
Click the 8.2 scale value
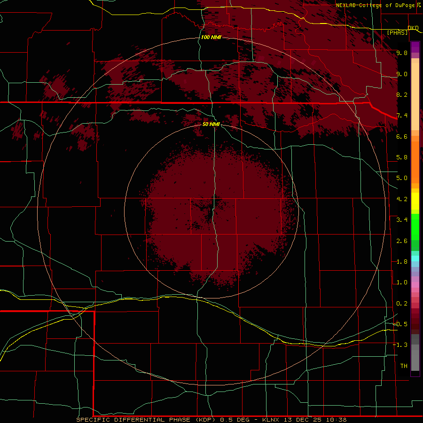click(x=402, y=94)
